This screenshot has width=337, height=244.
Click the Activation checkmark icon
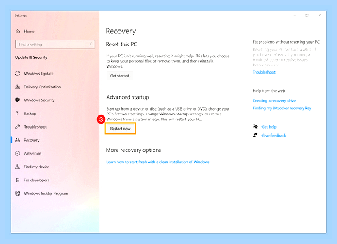(x=17, y=154)
